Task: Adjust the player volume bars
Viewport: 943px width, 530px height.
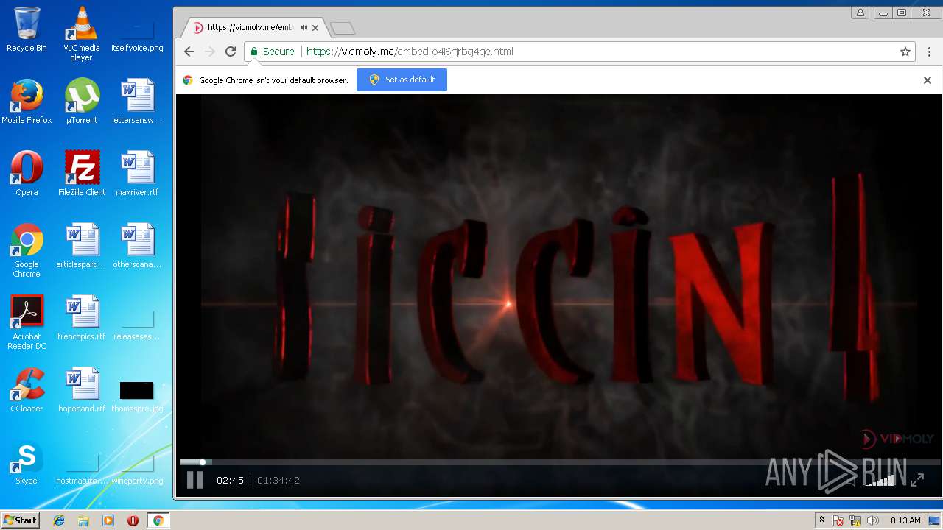Action: point(880,480)
